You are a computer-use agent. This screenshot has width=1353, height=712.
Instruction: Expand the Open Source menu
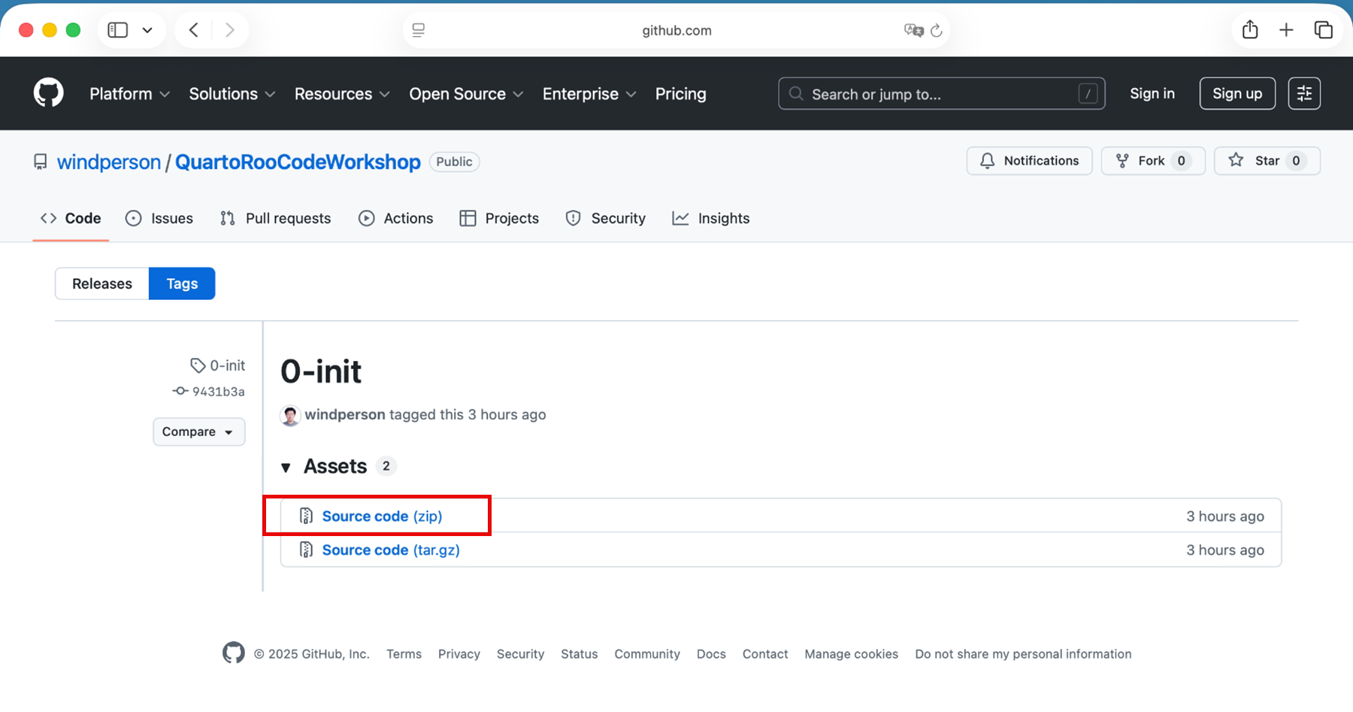pos(465,94)
